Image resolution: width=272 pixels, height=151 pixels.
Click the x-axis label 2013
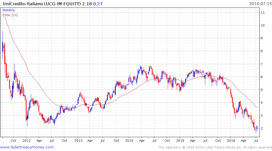[x=78, y=140]
